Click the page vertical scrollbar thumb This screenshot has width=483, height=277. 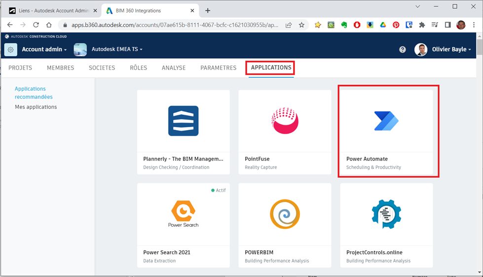[480, 47]
